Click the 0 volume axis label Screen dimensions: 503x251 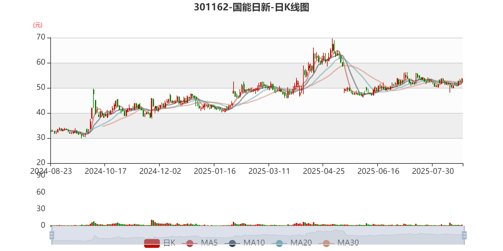click(x=43, y=225)
